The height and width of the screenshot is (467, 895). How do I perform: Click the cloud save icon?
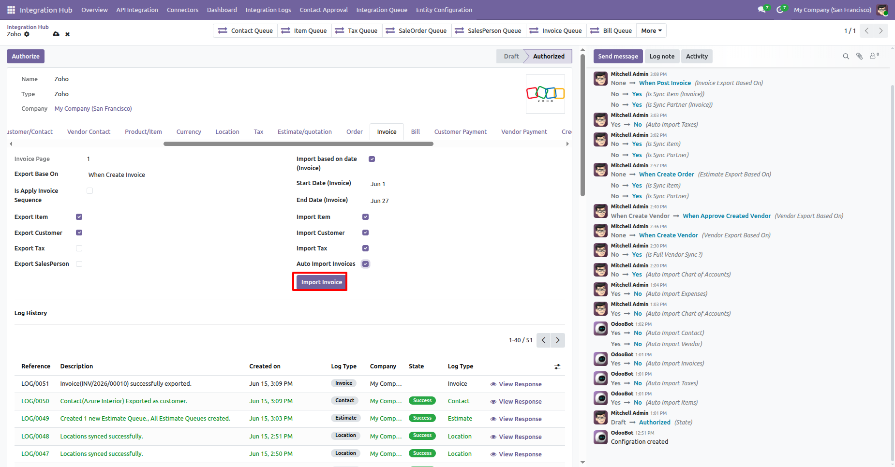[x=56, y=34]
